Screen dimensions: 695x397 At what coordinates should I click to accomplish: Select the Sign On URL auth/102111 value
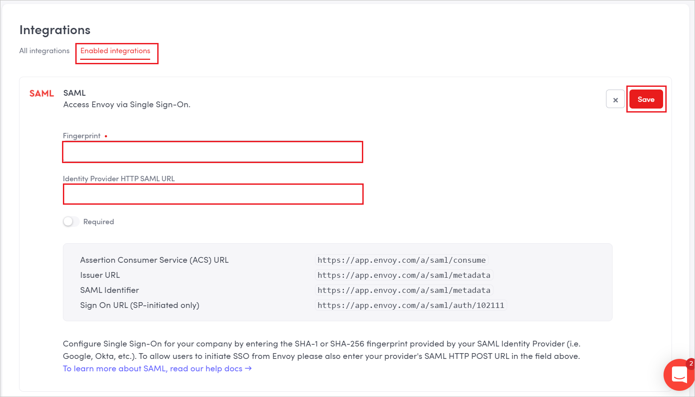tap(411, 305)
